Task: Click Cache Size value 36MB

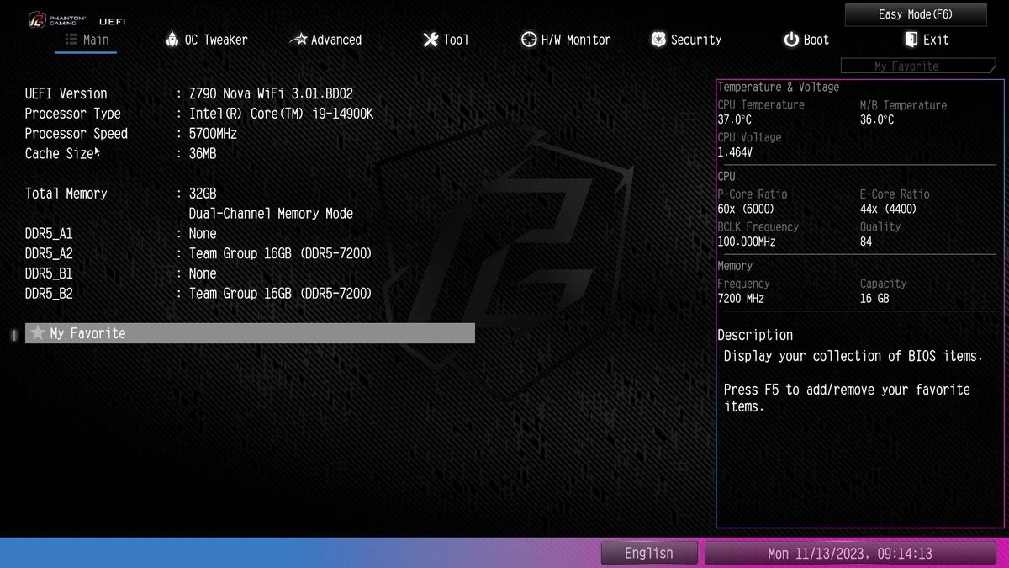Action: coord(203,154)
